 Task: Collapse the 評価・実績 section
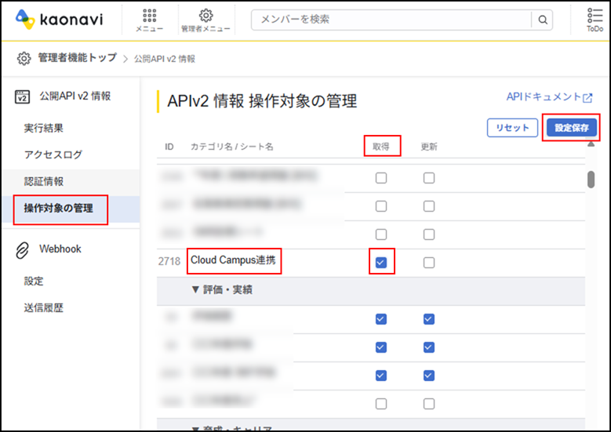(195, 289)
